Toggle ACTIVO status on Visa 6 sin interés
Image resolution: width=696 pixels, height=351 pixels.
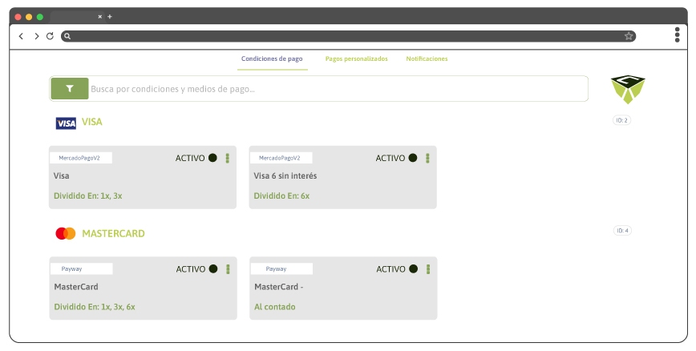click(x=413, y=158)
